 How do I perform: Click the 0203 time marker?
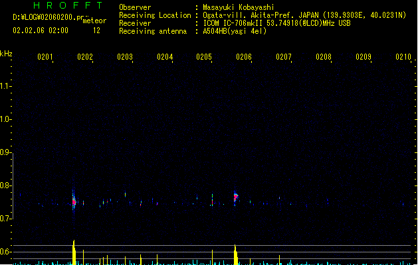125,56
